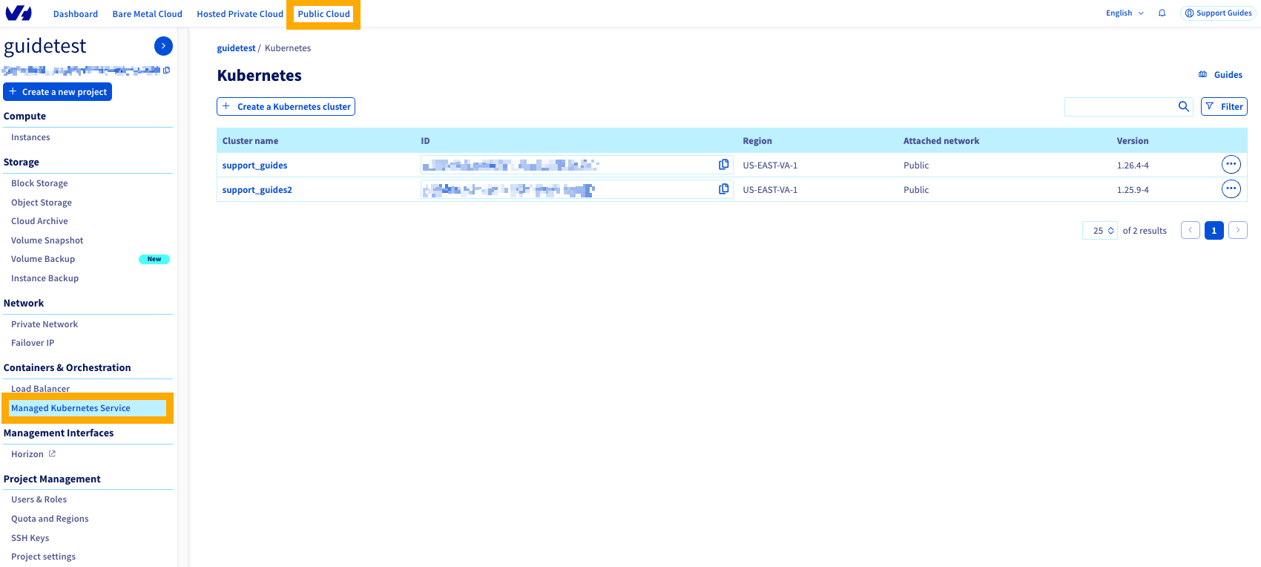Image resolution: width=1261 pixels, height=567 pixels.
Task: Click Create a Kubernetes cluster
Action: point(286,107)
